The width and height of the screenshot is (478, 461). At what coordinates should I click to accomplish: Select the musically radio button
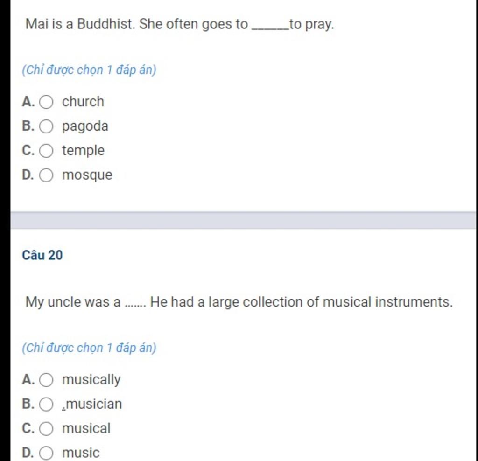pos(46,380)
